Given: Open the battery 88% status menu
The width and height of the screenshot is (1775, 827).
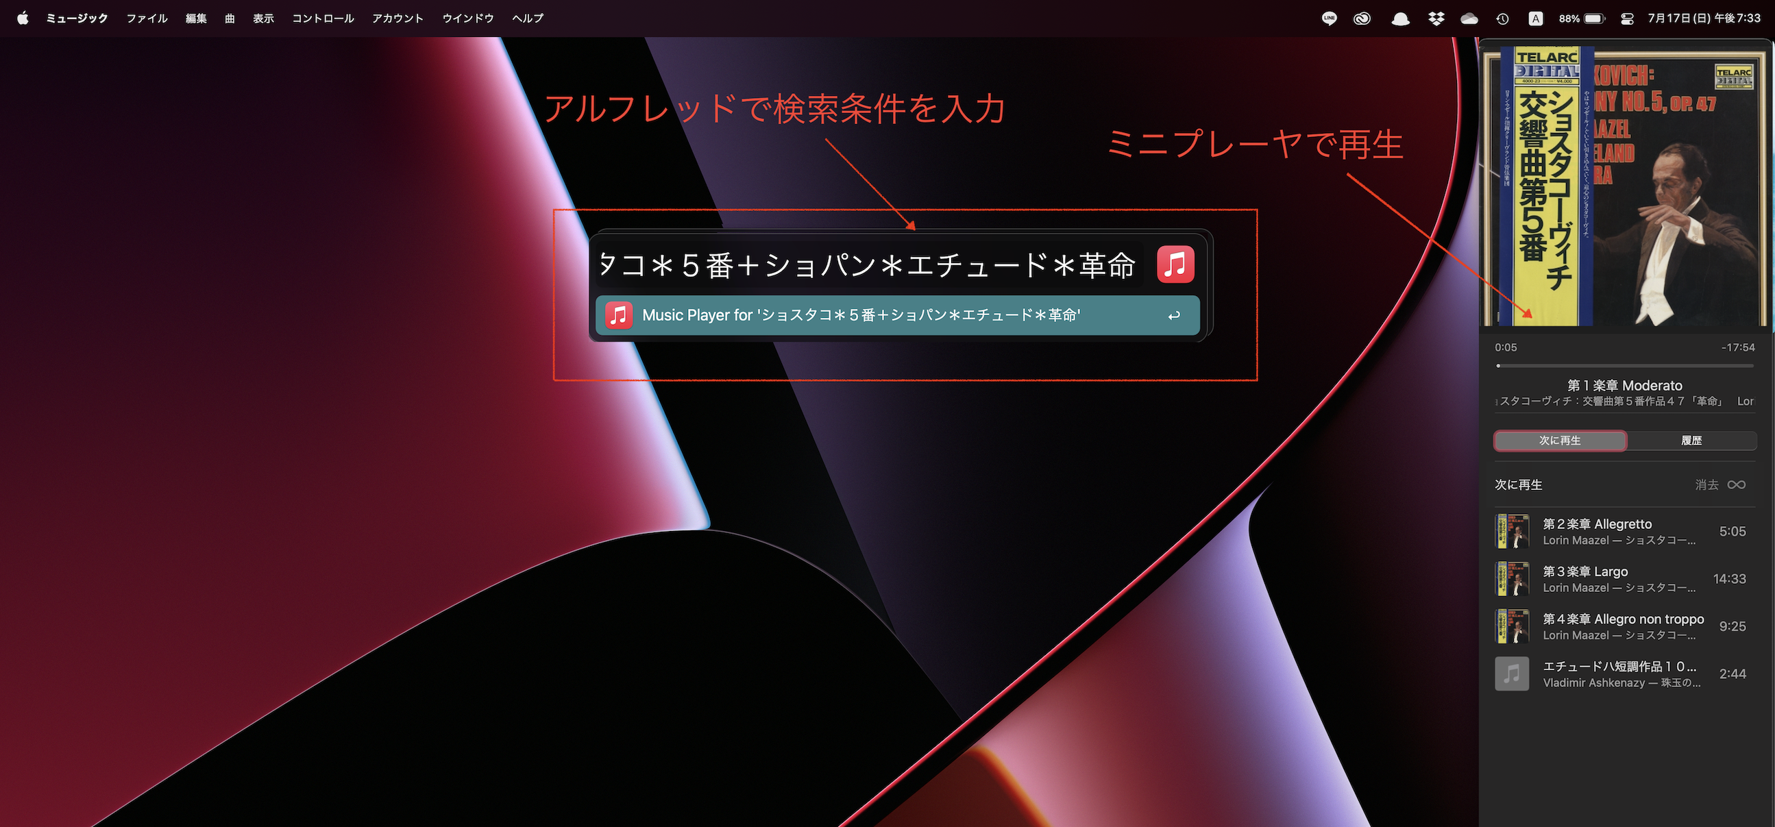Looking at the screenshot, I should pyautogui.click(x=1581, y=18).
